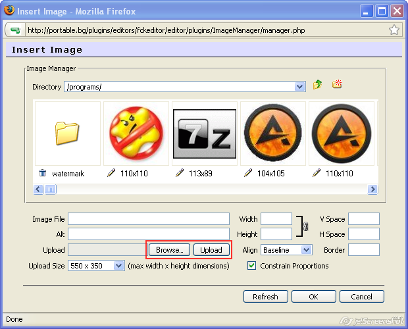Click the Upload button
This screenshot has width=408, height=329.
click(211, 250)
